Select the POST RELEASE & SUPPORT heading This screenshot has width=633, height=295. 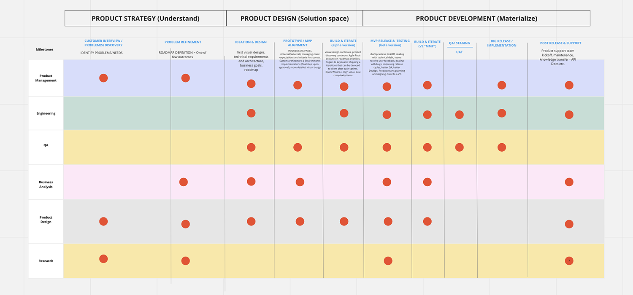tap(560, 43)
